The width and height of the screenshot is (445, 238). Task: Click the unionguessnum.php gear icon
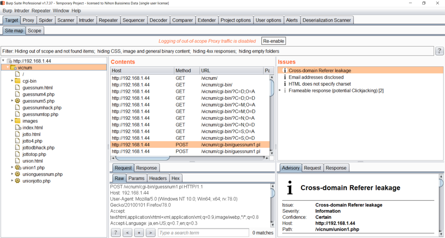pyautogui.click(x=17, y=174)
